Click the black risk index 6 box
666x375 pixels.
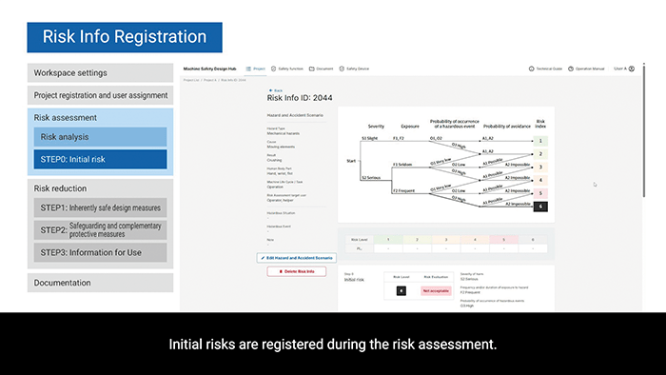coord(540,207)
